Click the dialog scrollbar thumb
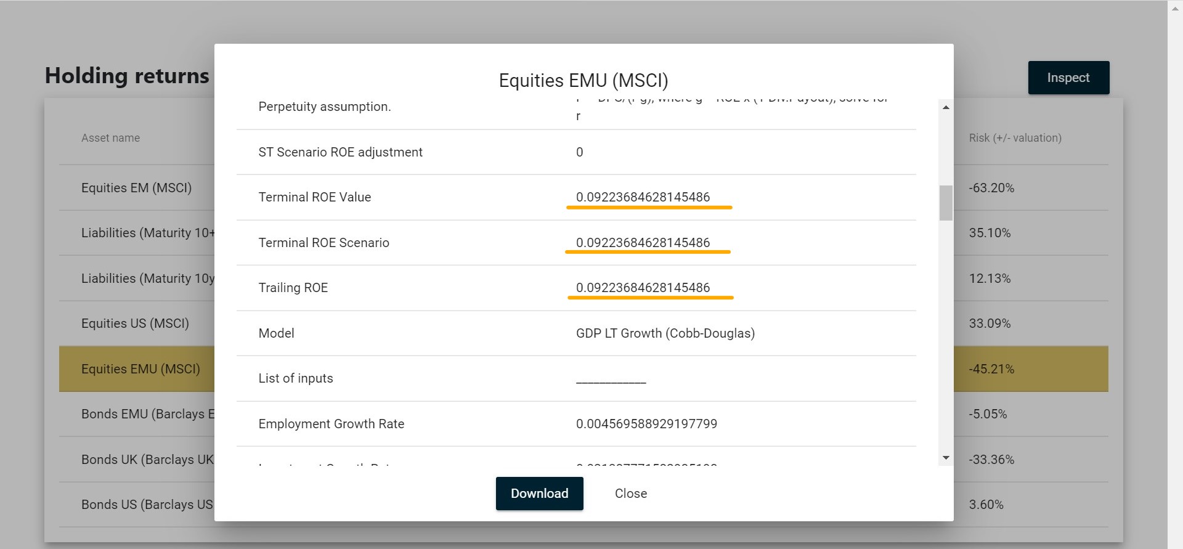Screen dimensions: 1183x549 [x=946, y=203]
